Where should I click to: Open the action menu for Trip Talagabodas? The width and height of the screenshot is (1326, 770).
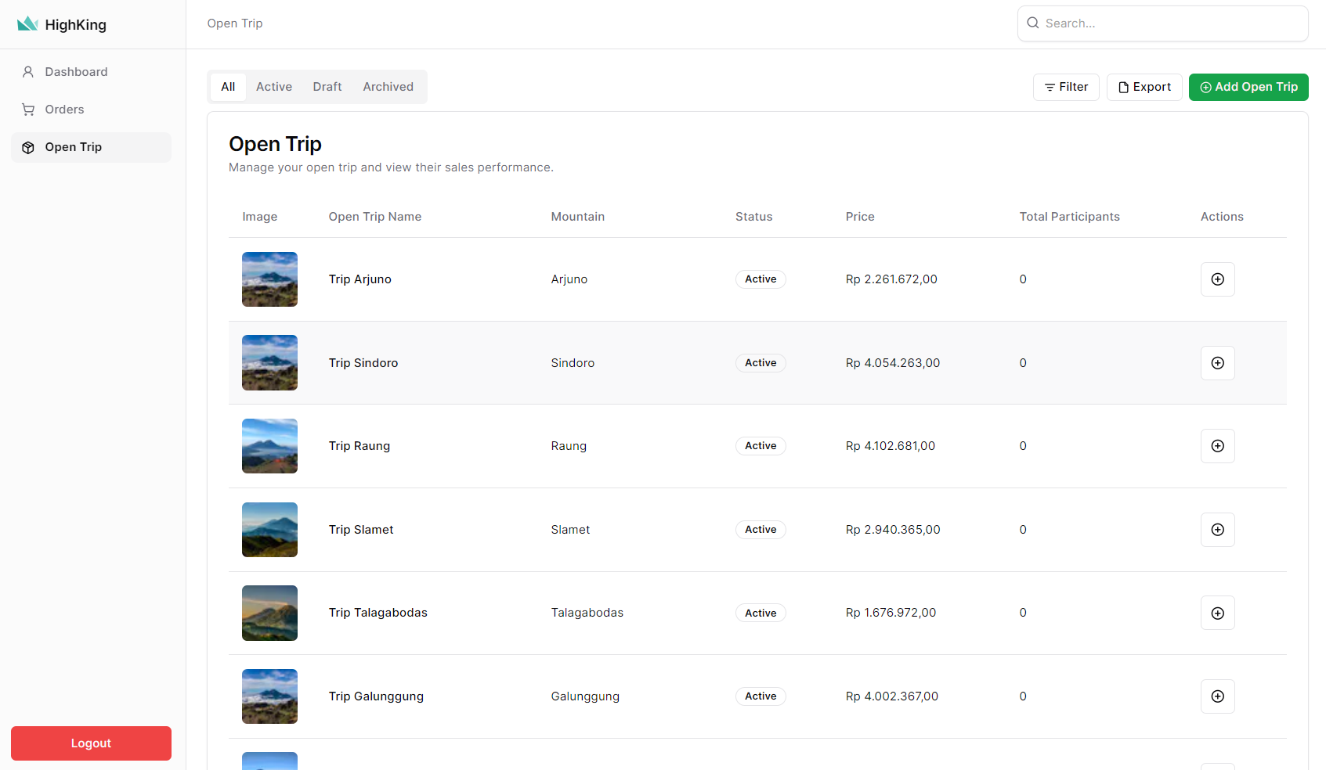(x=1217, y=613)
